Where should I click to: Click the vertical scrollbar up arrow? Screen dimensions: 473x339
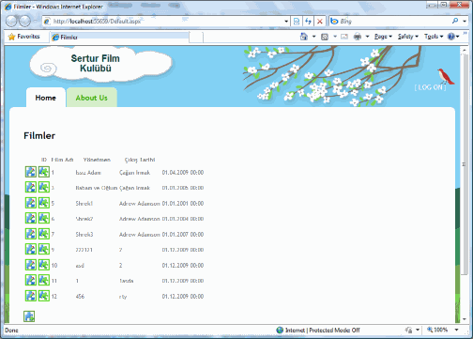(x=465, y=50)
